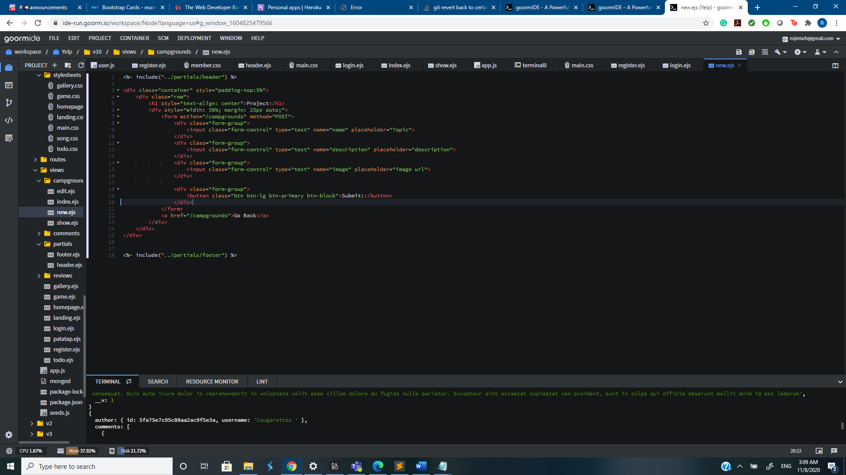846x475 pixels.
Task: Hide the top toolbar with the up chevron
Action: click(x=836, y=52)
